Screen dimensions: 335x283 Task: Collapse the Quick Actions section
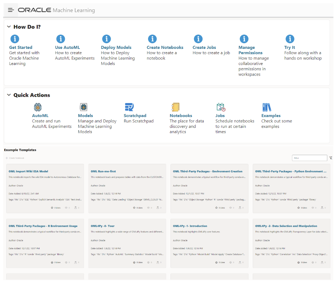(9, 95)
